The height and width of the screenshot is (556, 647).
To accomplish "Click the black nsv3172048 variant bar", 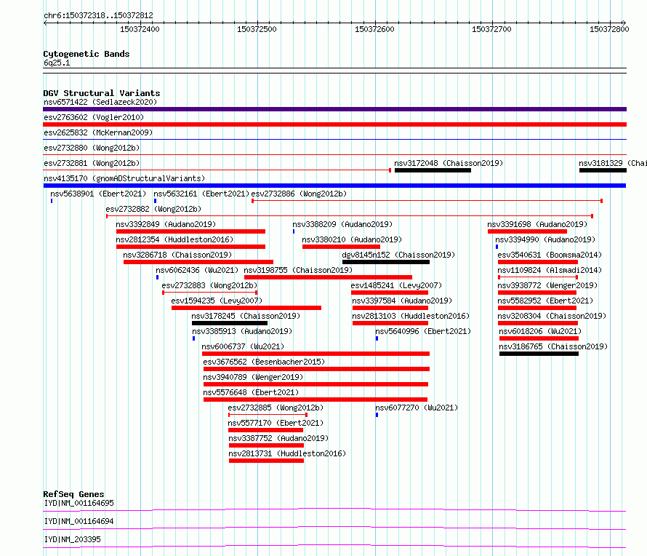I will (x=433, y=170).
